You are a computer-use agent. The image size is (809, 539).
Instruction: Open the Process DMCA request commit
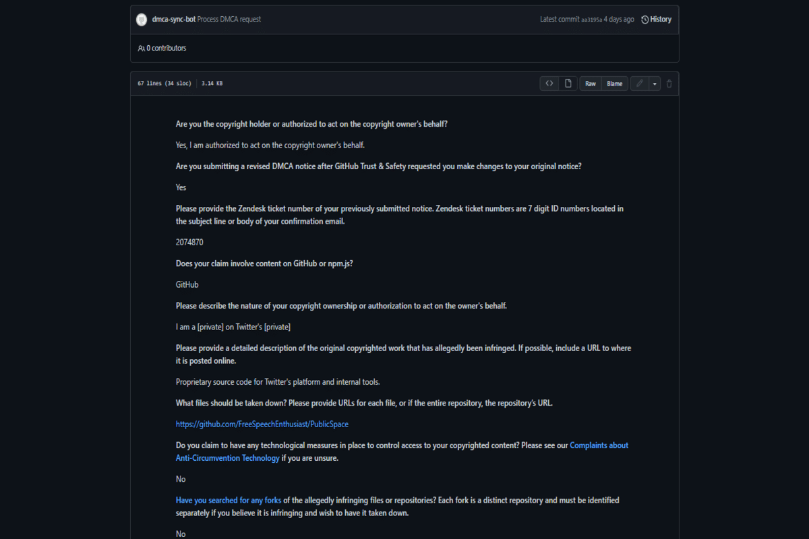(x=229, y=20)
